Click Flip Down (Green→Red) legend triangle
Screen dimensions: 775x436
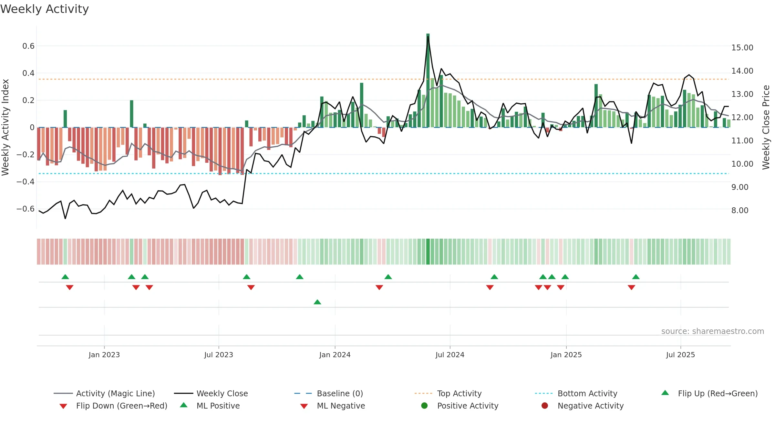(x=63, y=406)
